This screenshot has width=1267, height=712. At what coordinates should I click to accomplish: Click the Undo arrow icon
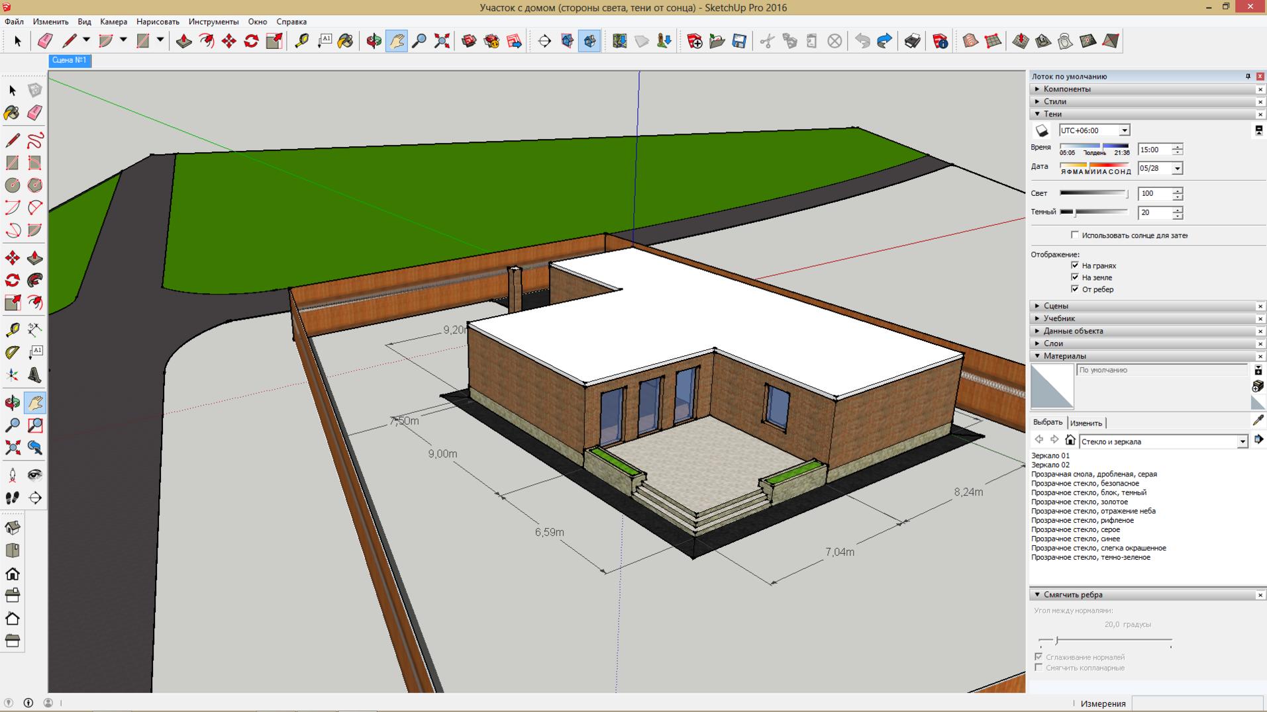862,41
